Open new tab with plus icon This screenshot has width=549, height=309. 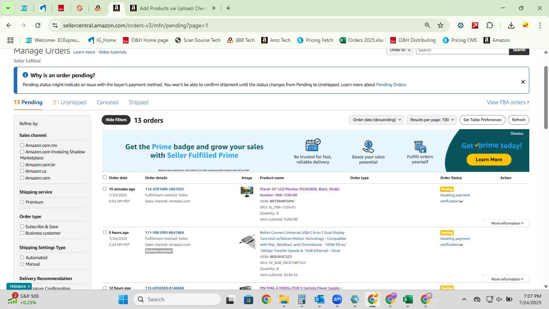[x=228, y=8]
